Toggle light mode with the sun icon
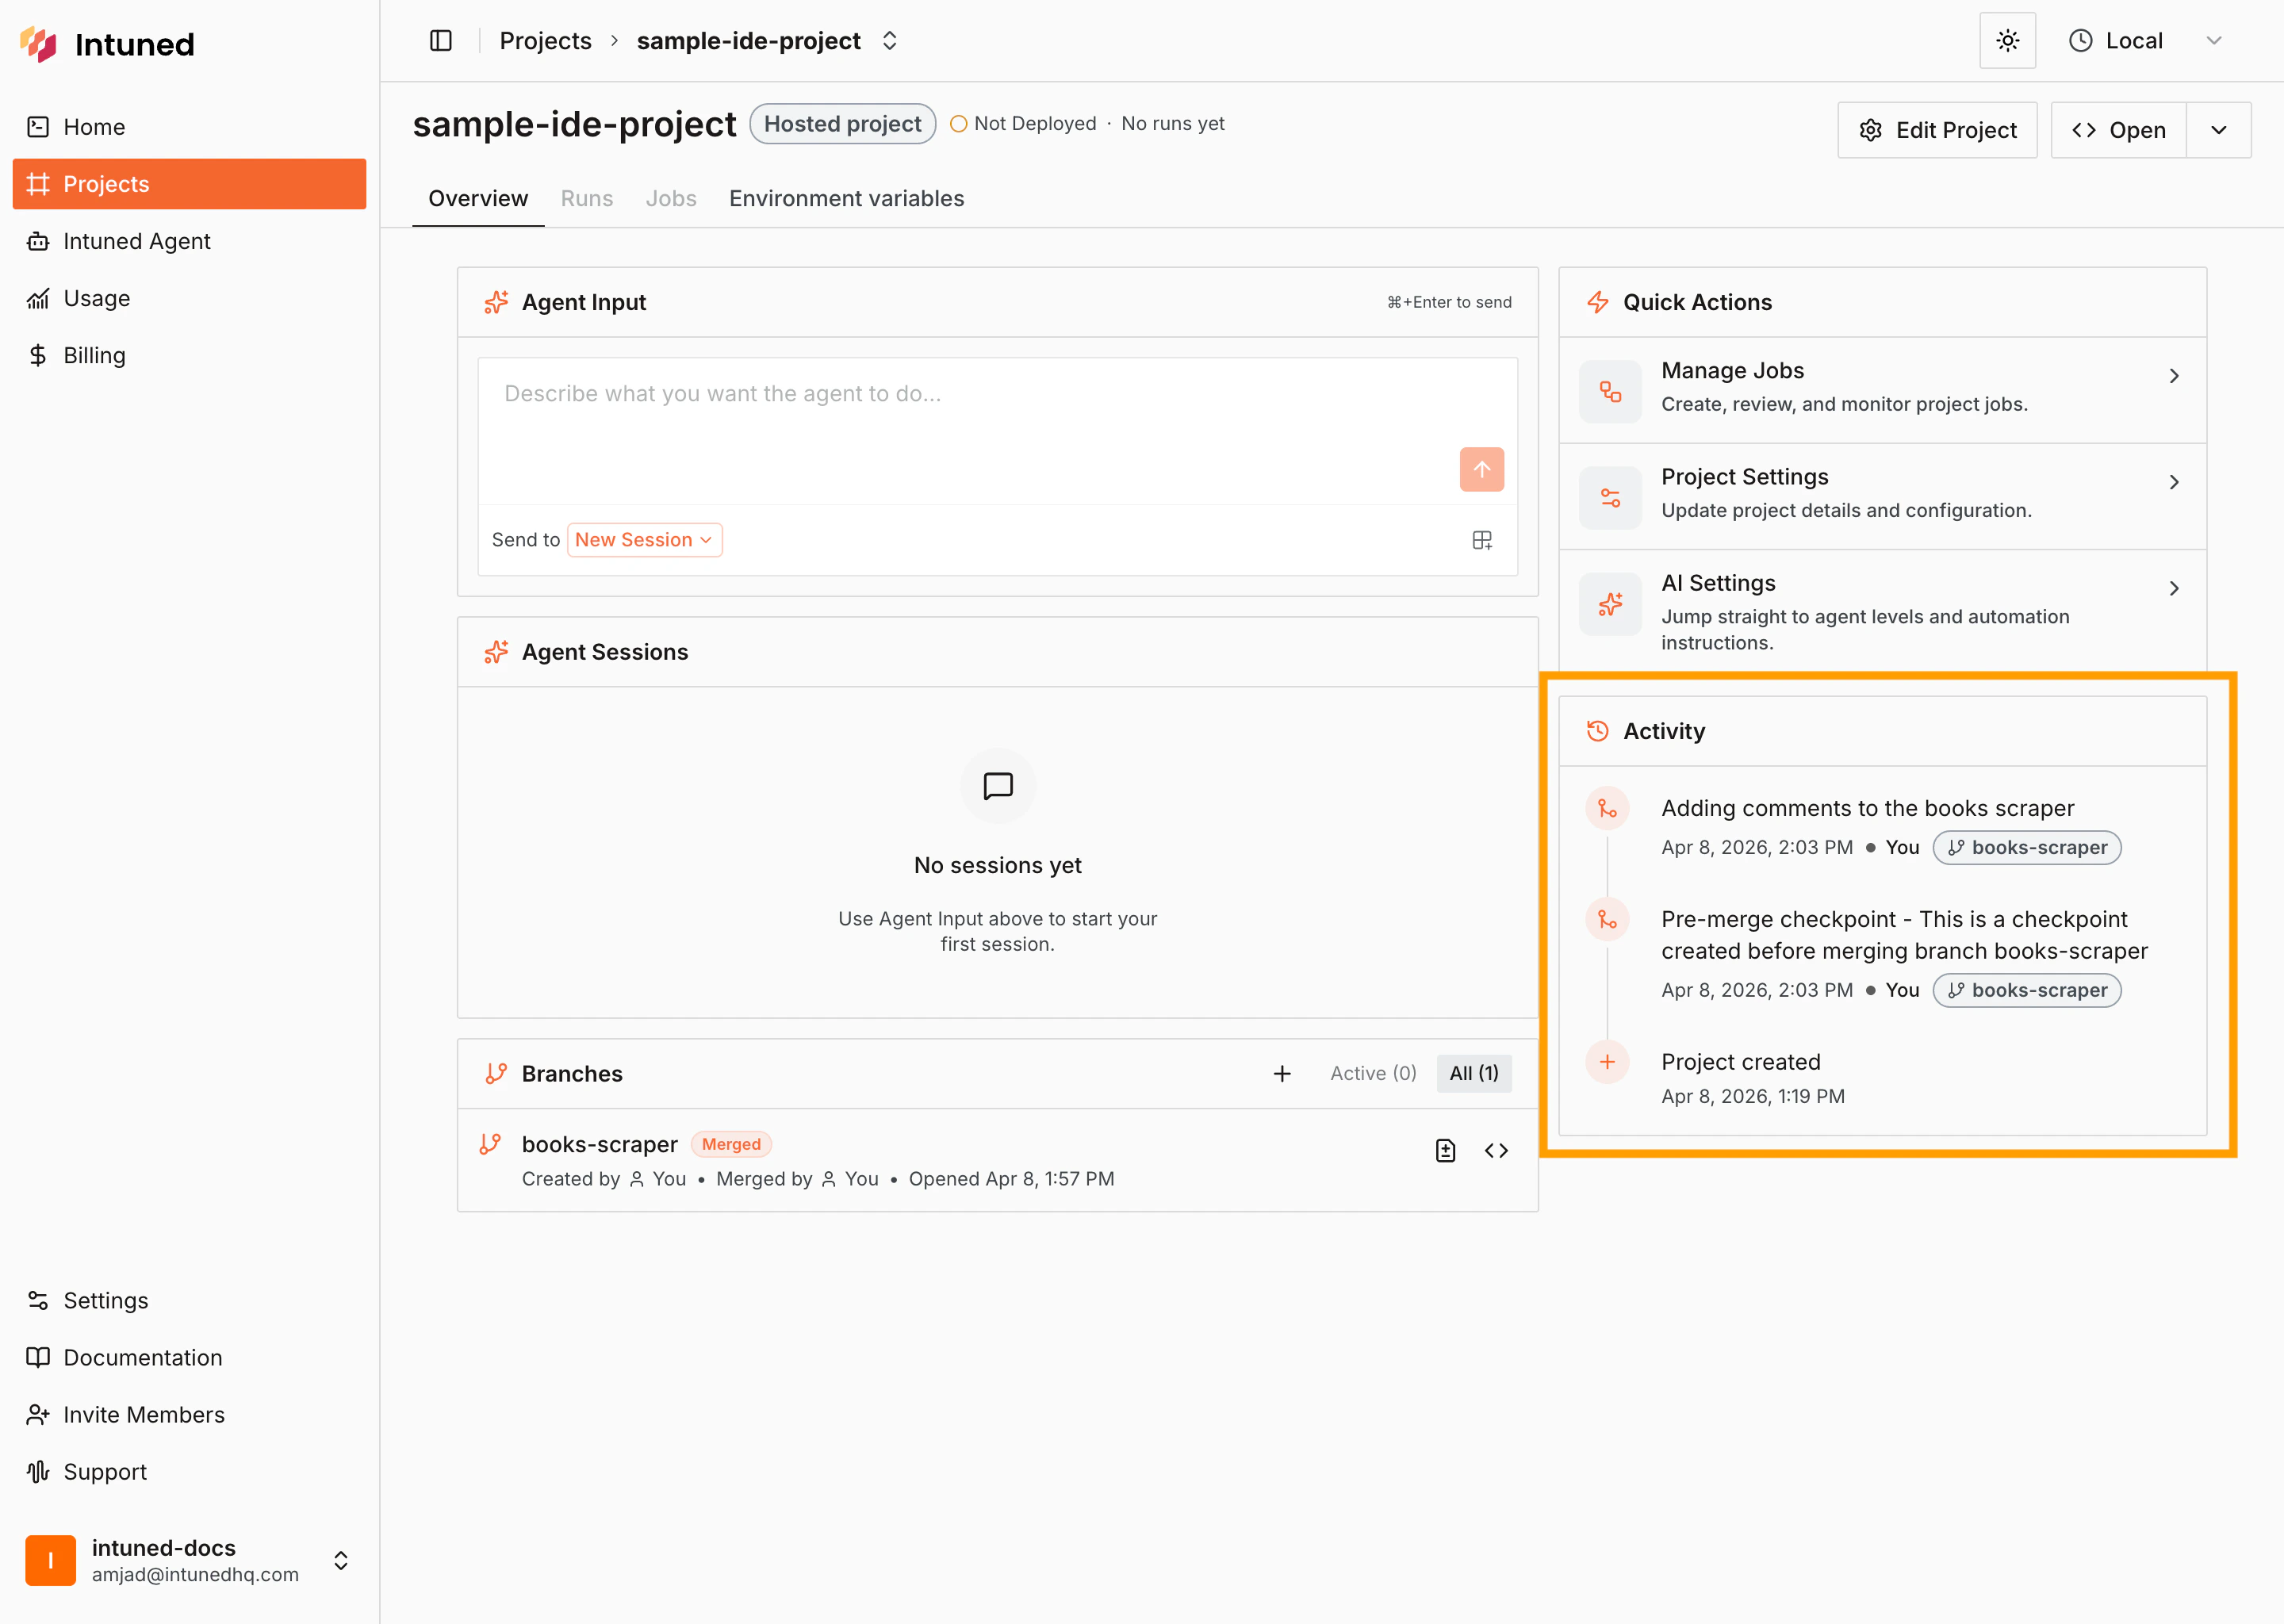 2008,40
